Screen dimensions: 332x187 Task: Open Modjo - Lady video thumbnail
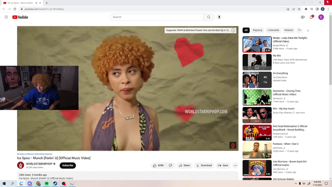pyautogui.click(x=257, y=44)
